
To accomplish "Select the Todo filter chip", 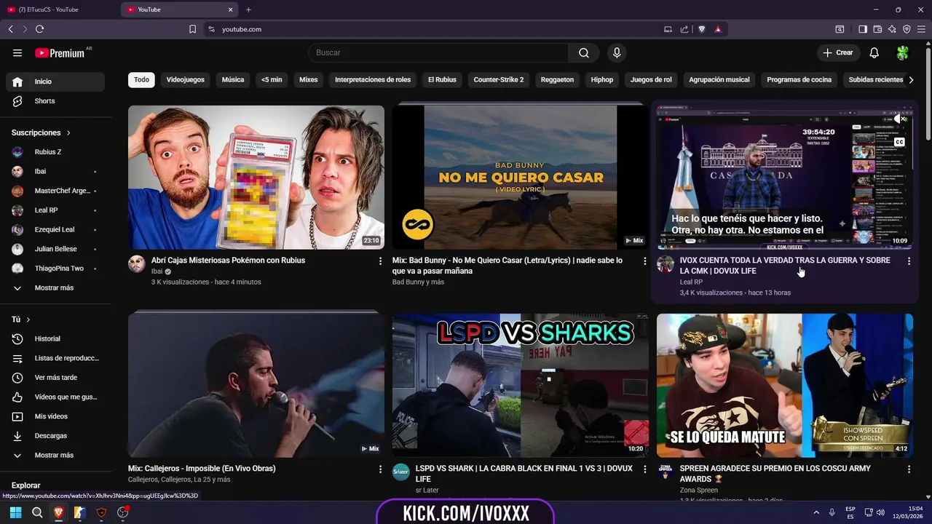I will (141, 79).
